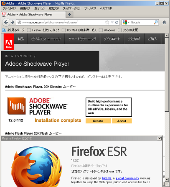Viewport: 170px width, 187px height.
Task: Open the Firefox を使いこなそう bookmark
Action: coord(43,30)
